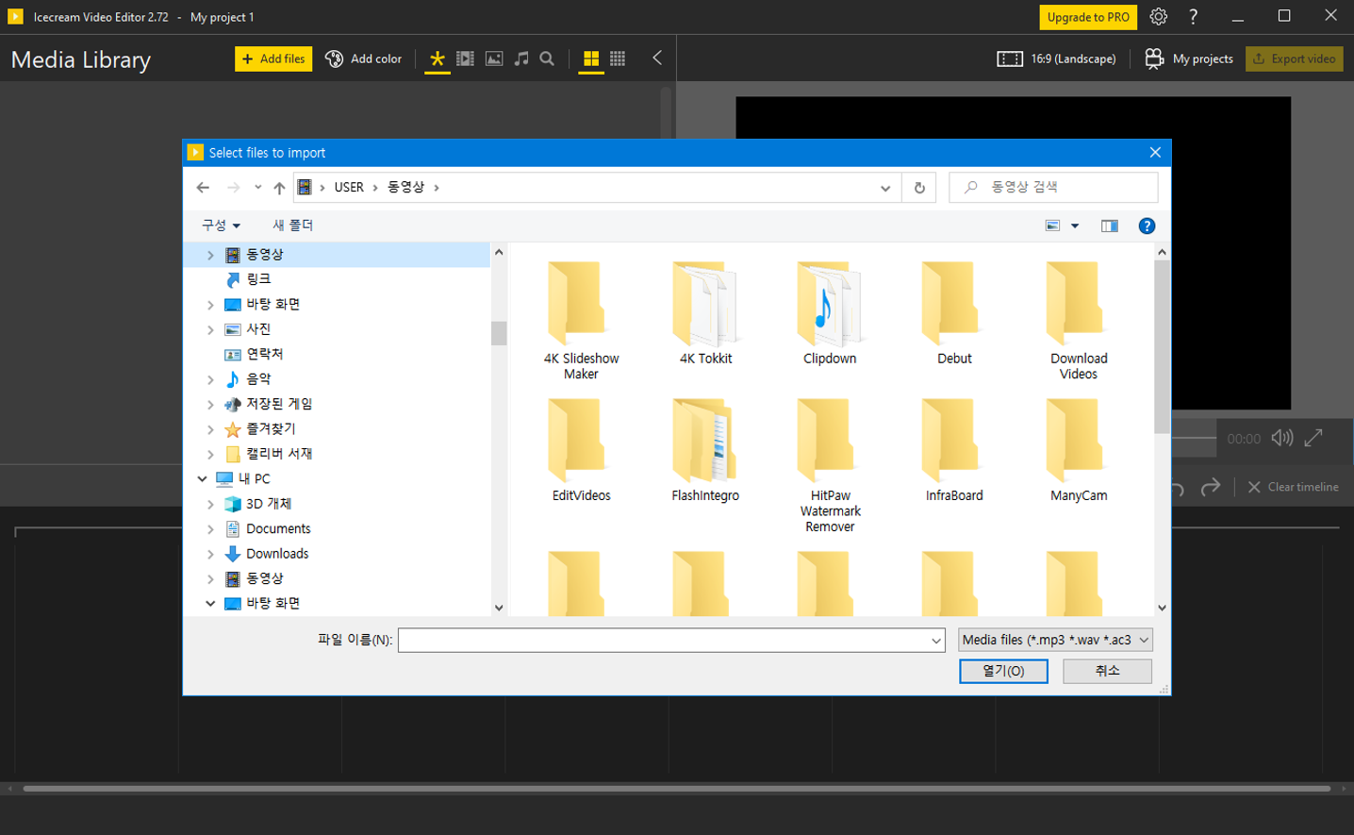Screen dimensions: 1354x835
Task: Select HitPaw Watermark Remover folder
Action: [830, 465]
